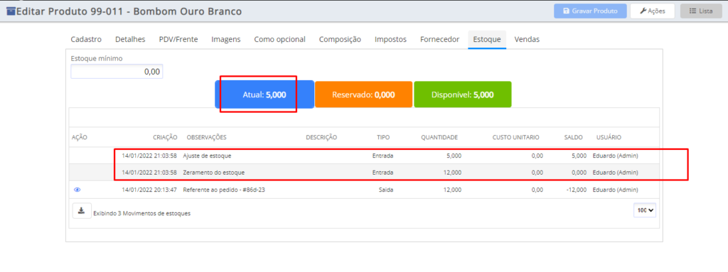Click the OBSERVAÇÕES column header

click(x=206, y=137)
